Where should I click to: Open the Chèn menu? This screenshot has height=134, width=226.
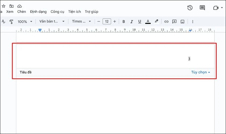22,12
